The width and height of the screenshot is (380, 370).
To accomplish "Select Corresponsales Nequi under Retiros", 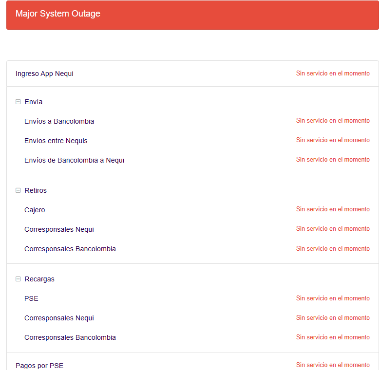I will point(59,229).
